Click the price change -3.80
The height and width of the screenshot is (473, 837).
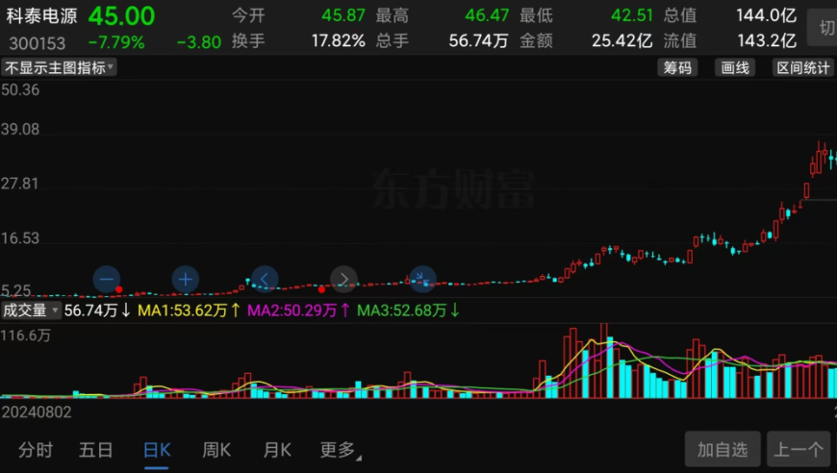198,42
